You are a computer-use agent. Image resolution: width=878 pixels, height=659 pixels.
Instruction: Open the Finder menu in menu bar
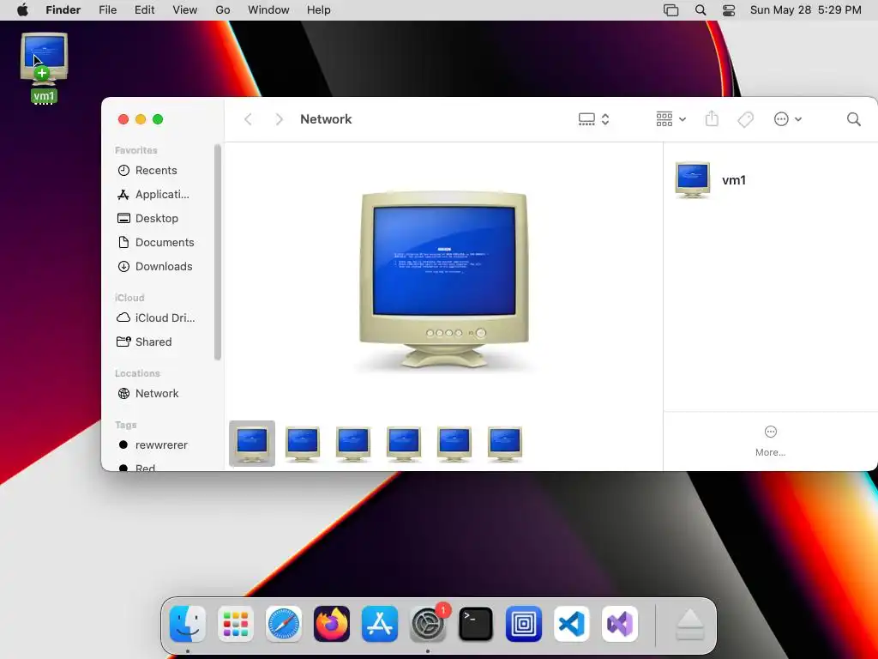pyautogui.click(x=63, y=10)
